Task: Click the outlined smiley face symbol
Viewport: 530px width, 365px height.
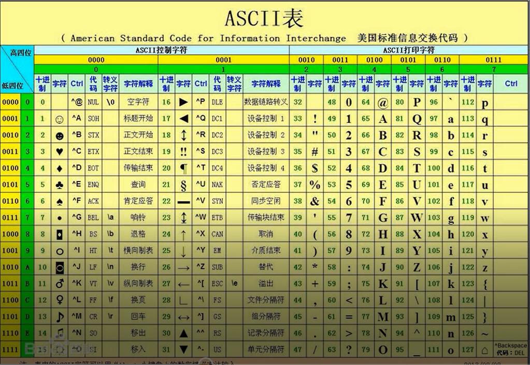Action: tap(60, 119)
